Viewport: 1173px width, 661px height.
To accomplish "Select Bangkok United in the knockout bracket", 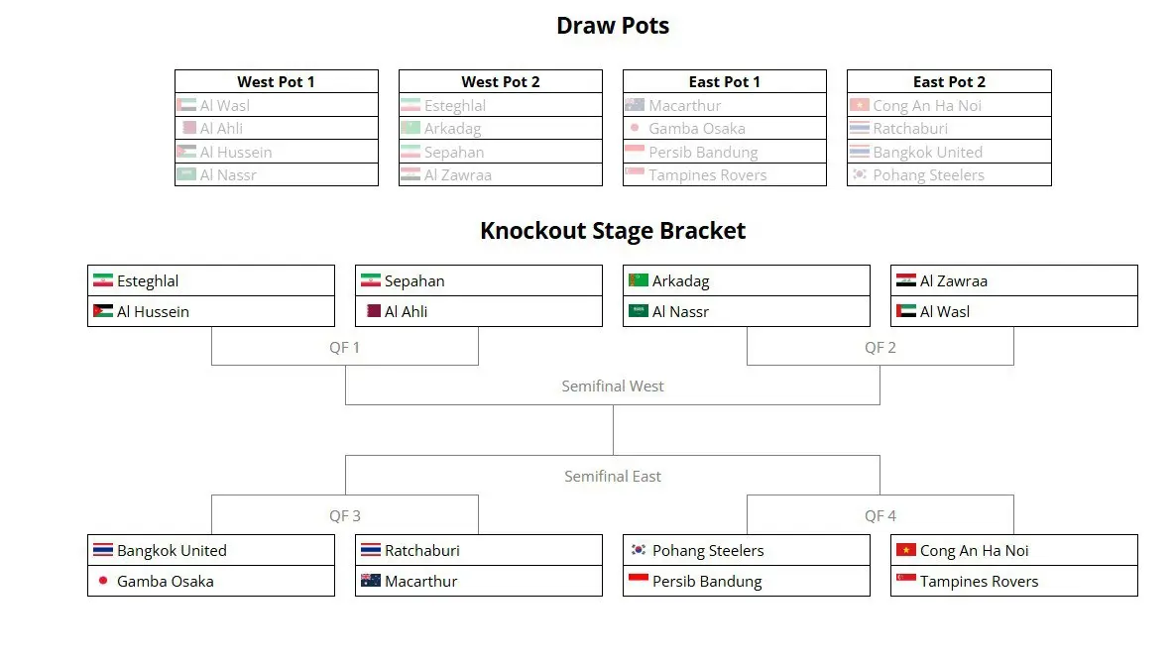I will (211, 550).
